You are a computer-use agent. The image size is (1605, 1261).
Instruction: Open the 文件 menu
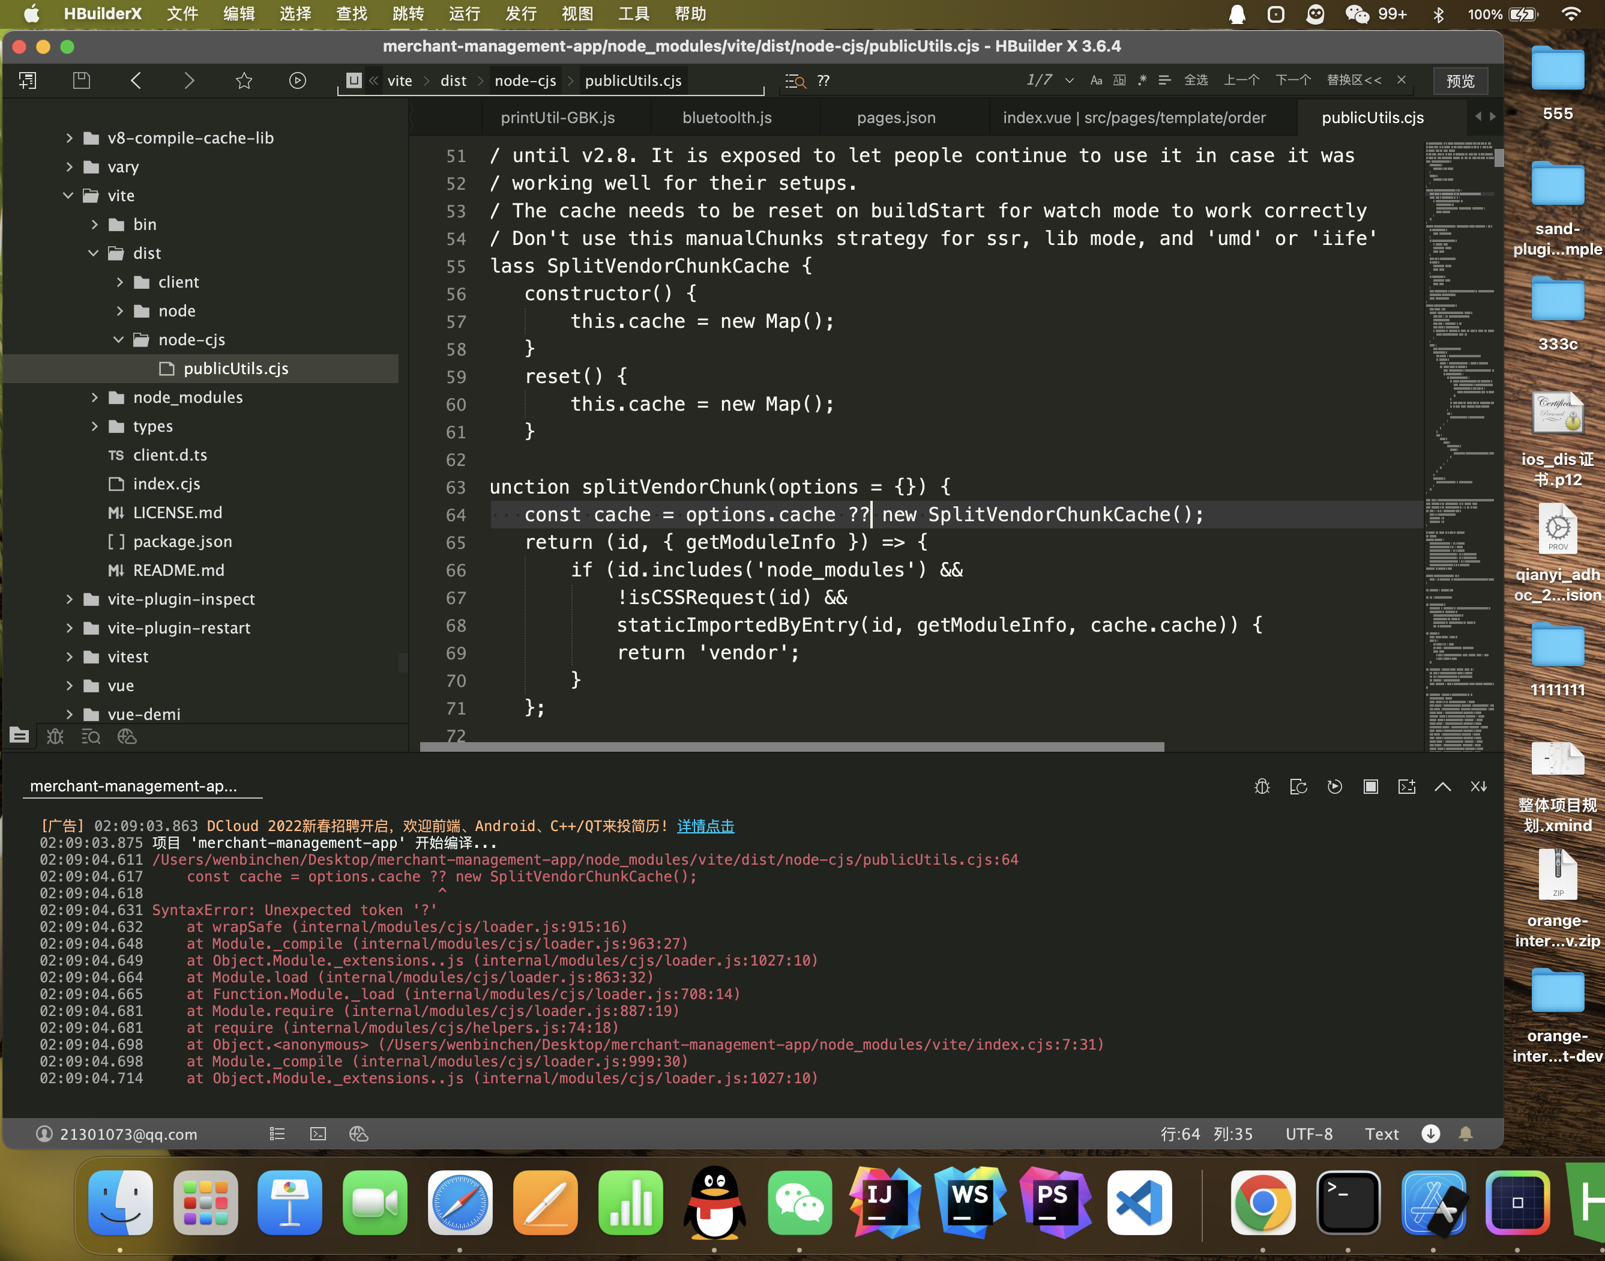182,14
